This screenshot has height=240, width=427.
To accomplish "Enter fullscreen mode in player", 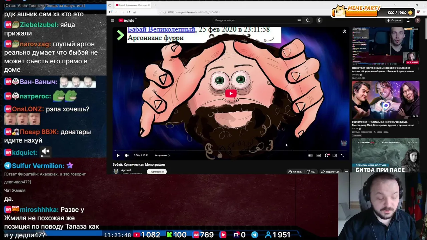I will pos(343,155).
